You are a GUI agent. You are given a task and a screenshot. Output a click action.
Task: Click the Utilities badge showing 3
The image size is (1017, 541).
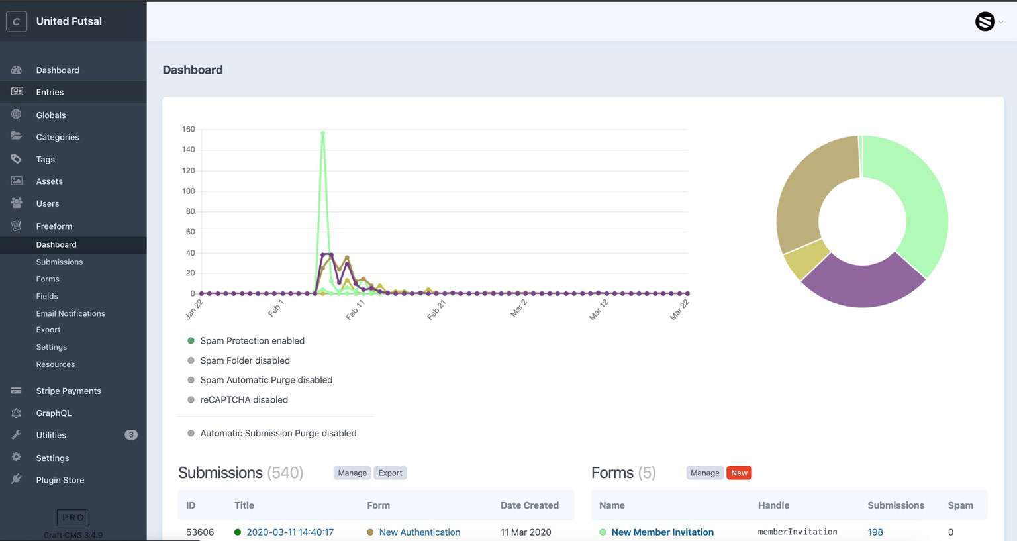coord(131,435)
